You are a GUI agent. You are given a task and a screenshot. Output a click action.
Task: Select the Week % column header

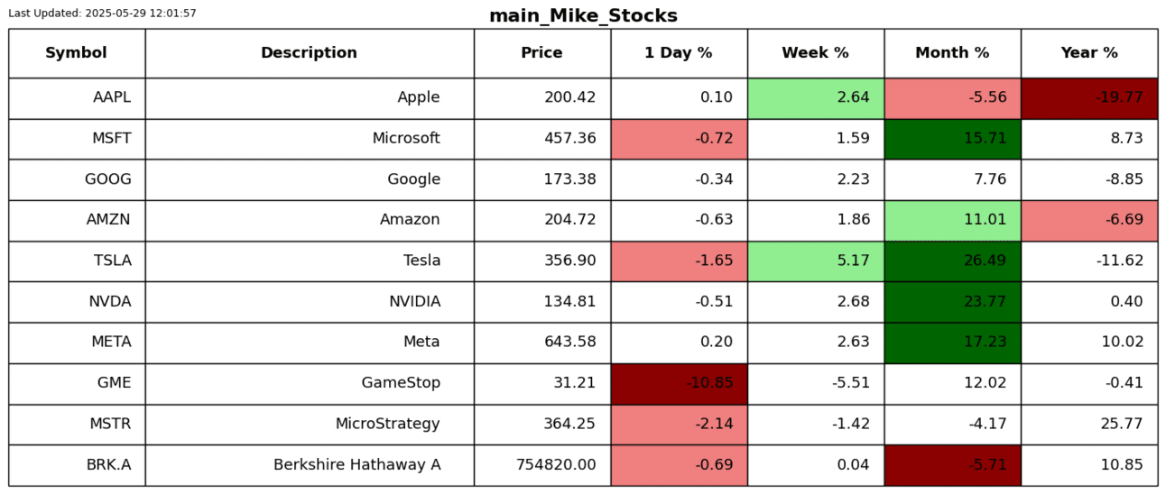[x=815, y=53]
